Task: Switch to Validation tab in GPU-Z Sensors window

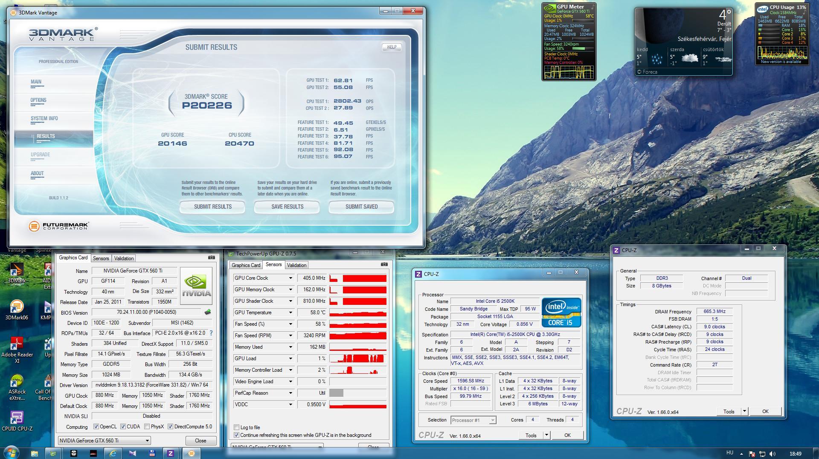Action: (296, 265)
